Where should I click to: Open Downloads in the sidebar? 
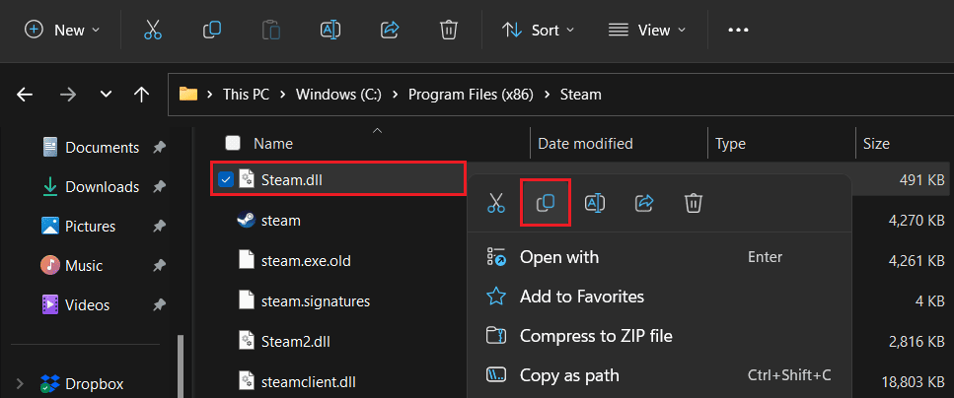pyautogui.click(x=103, y=186)
